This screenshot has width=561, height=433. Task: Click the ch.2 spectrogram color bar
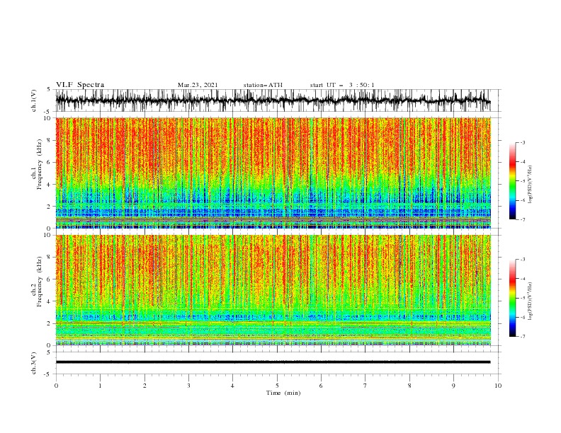click(x=512, y=298)
